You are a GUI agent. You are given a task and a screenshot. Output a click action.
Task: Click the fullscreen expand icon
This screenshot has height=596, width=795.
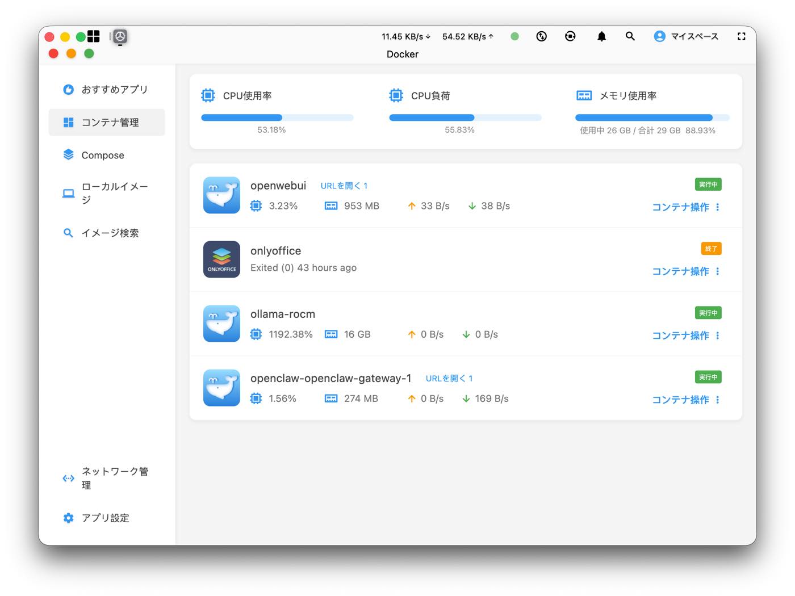(x=741, y=36)
